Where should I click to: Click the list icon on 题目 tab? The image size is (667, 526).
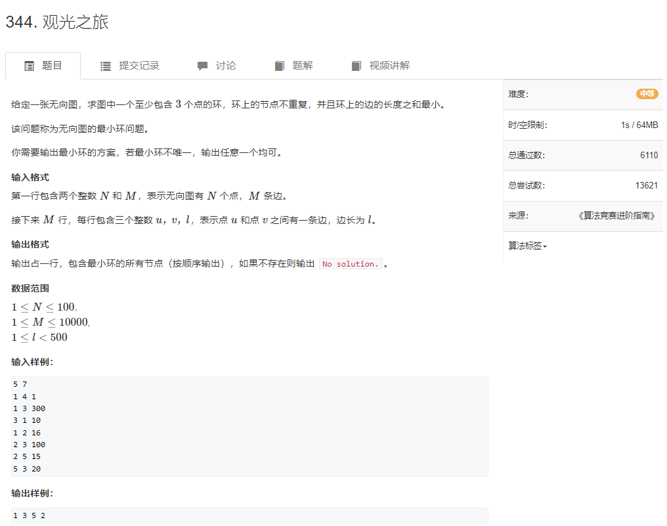(29, 66)
